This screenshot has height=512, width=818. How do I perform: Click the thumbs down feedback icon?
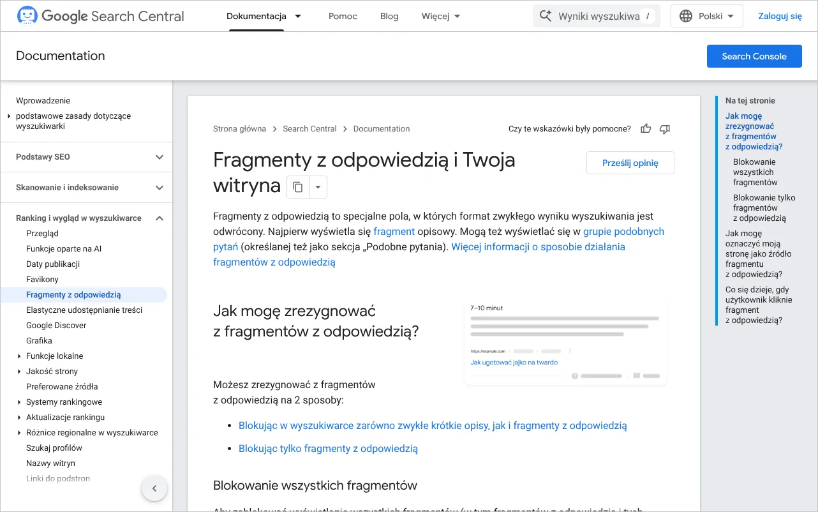(x=665, y=129)
